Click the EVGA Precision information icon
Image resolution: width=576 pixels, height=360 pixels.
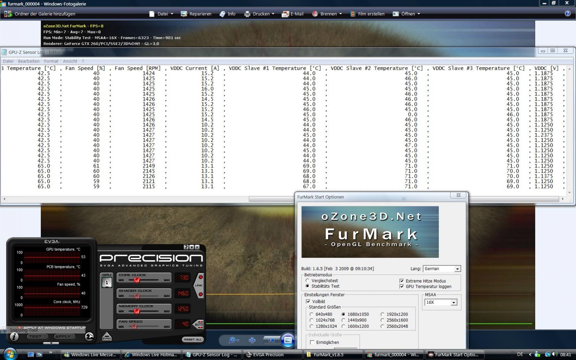14,337
